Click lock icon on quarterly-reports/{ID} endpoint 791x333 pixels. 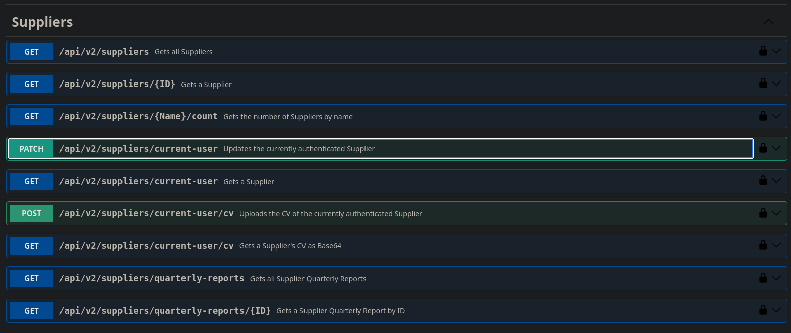(x=763, y=310)
